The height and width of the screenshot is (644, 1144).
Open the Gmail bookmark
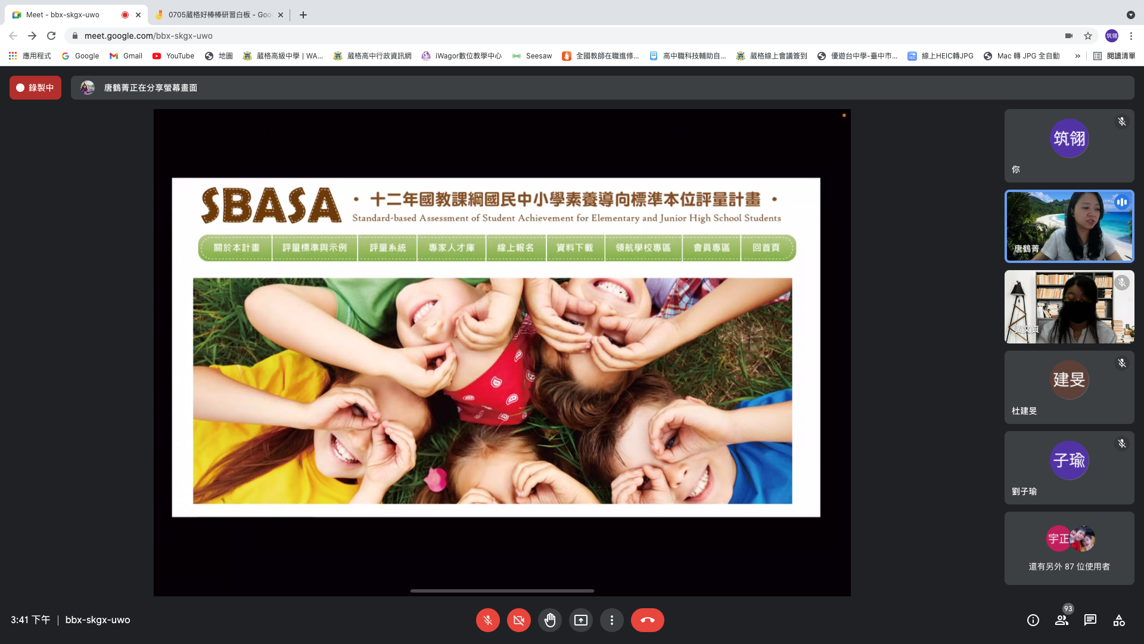pyautogui.click(x=126, y=56)
